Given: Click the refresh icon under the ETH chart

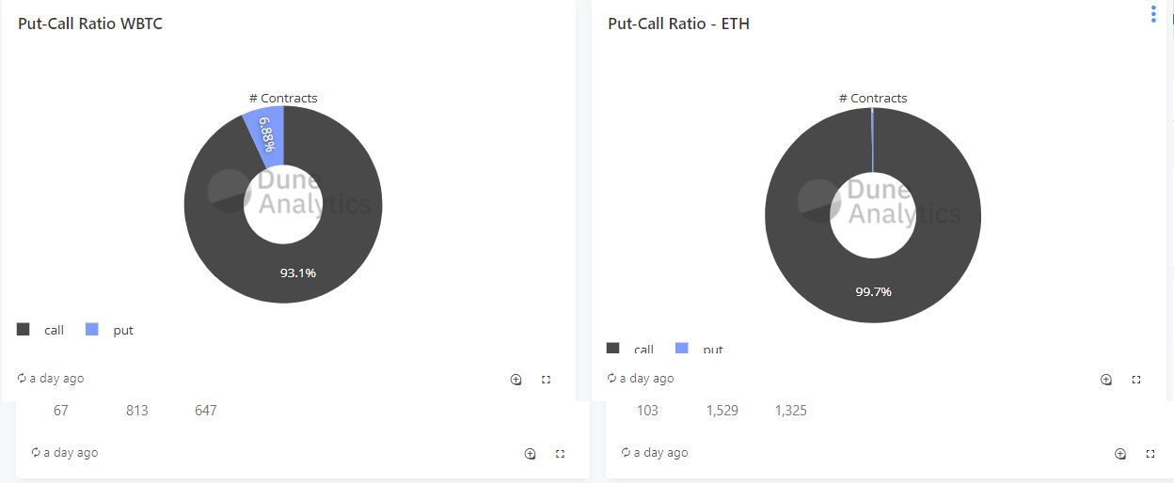Looking at the screenshot, I should (x=611, y=378).
